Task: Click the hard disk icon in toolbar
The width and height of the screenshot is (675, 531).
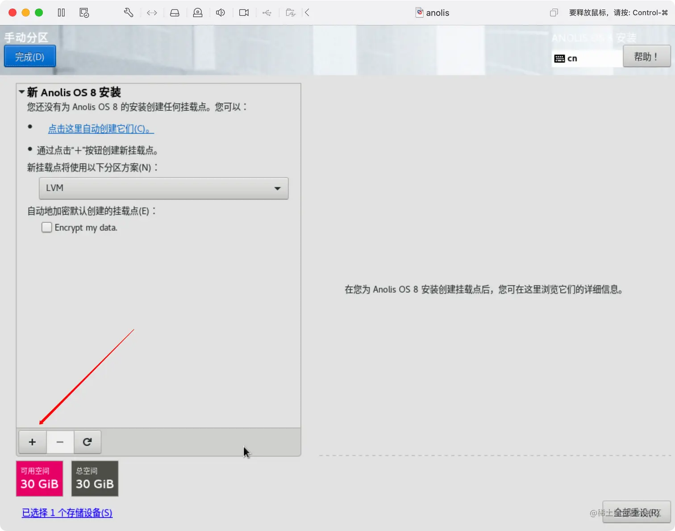Action: tap(175, 13)
